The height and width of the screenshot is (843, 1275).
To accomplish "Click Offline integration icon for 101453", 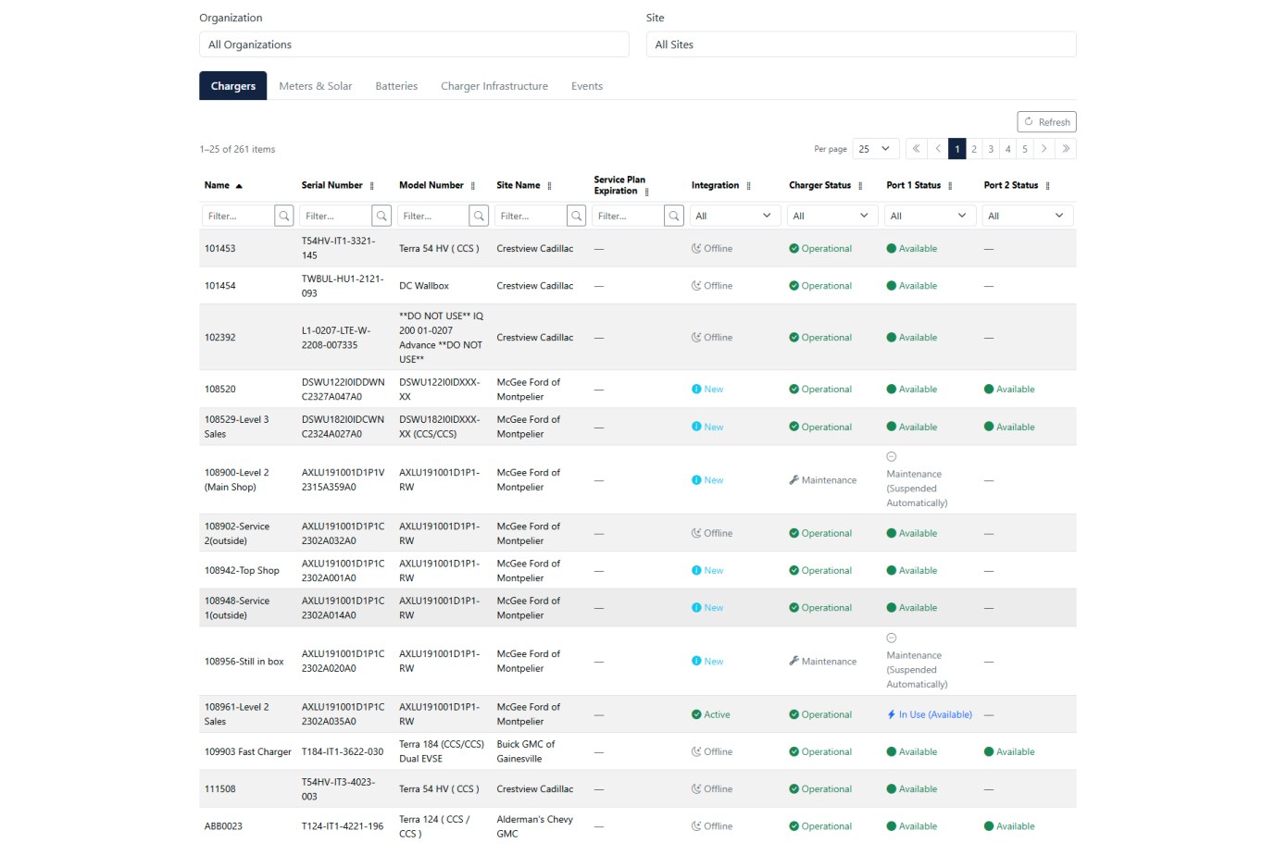I will [x=696, y=249].
